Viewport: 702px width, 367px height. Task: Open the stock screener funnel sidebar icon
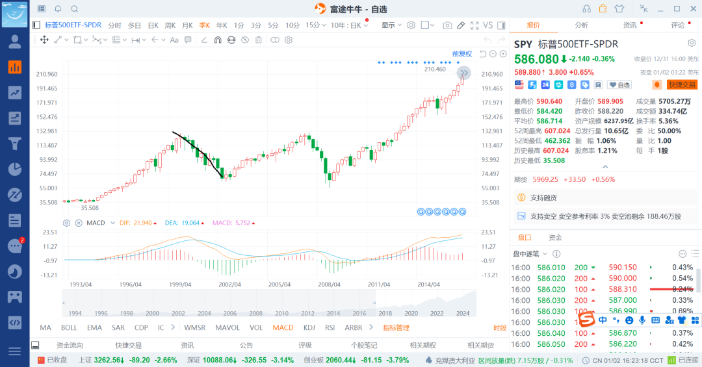point(15,144)
